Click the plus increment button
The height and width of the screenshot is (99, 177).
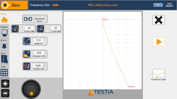coord(5,84)
